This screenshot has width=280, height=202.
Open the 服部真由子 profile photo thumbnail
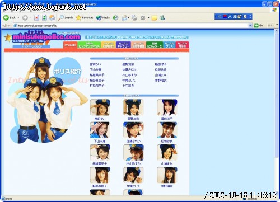100,175
